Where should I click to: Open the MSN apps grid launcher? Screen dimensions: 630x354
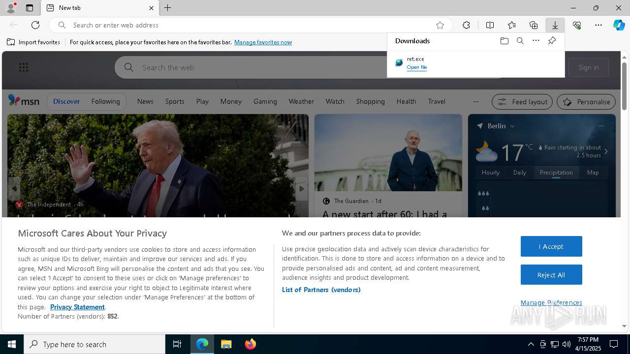click(x=24, y=67)
